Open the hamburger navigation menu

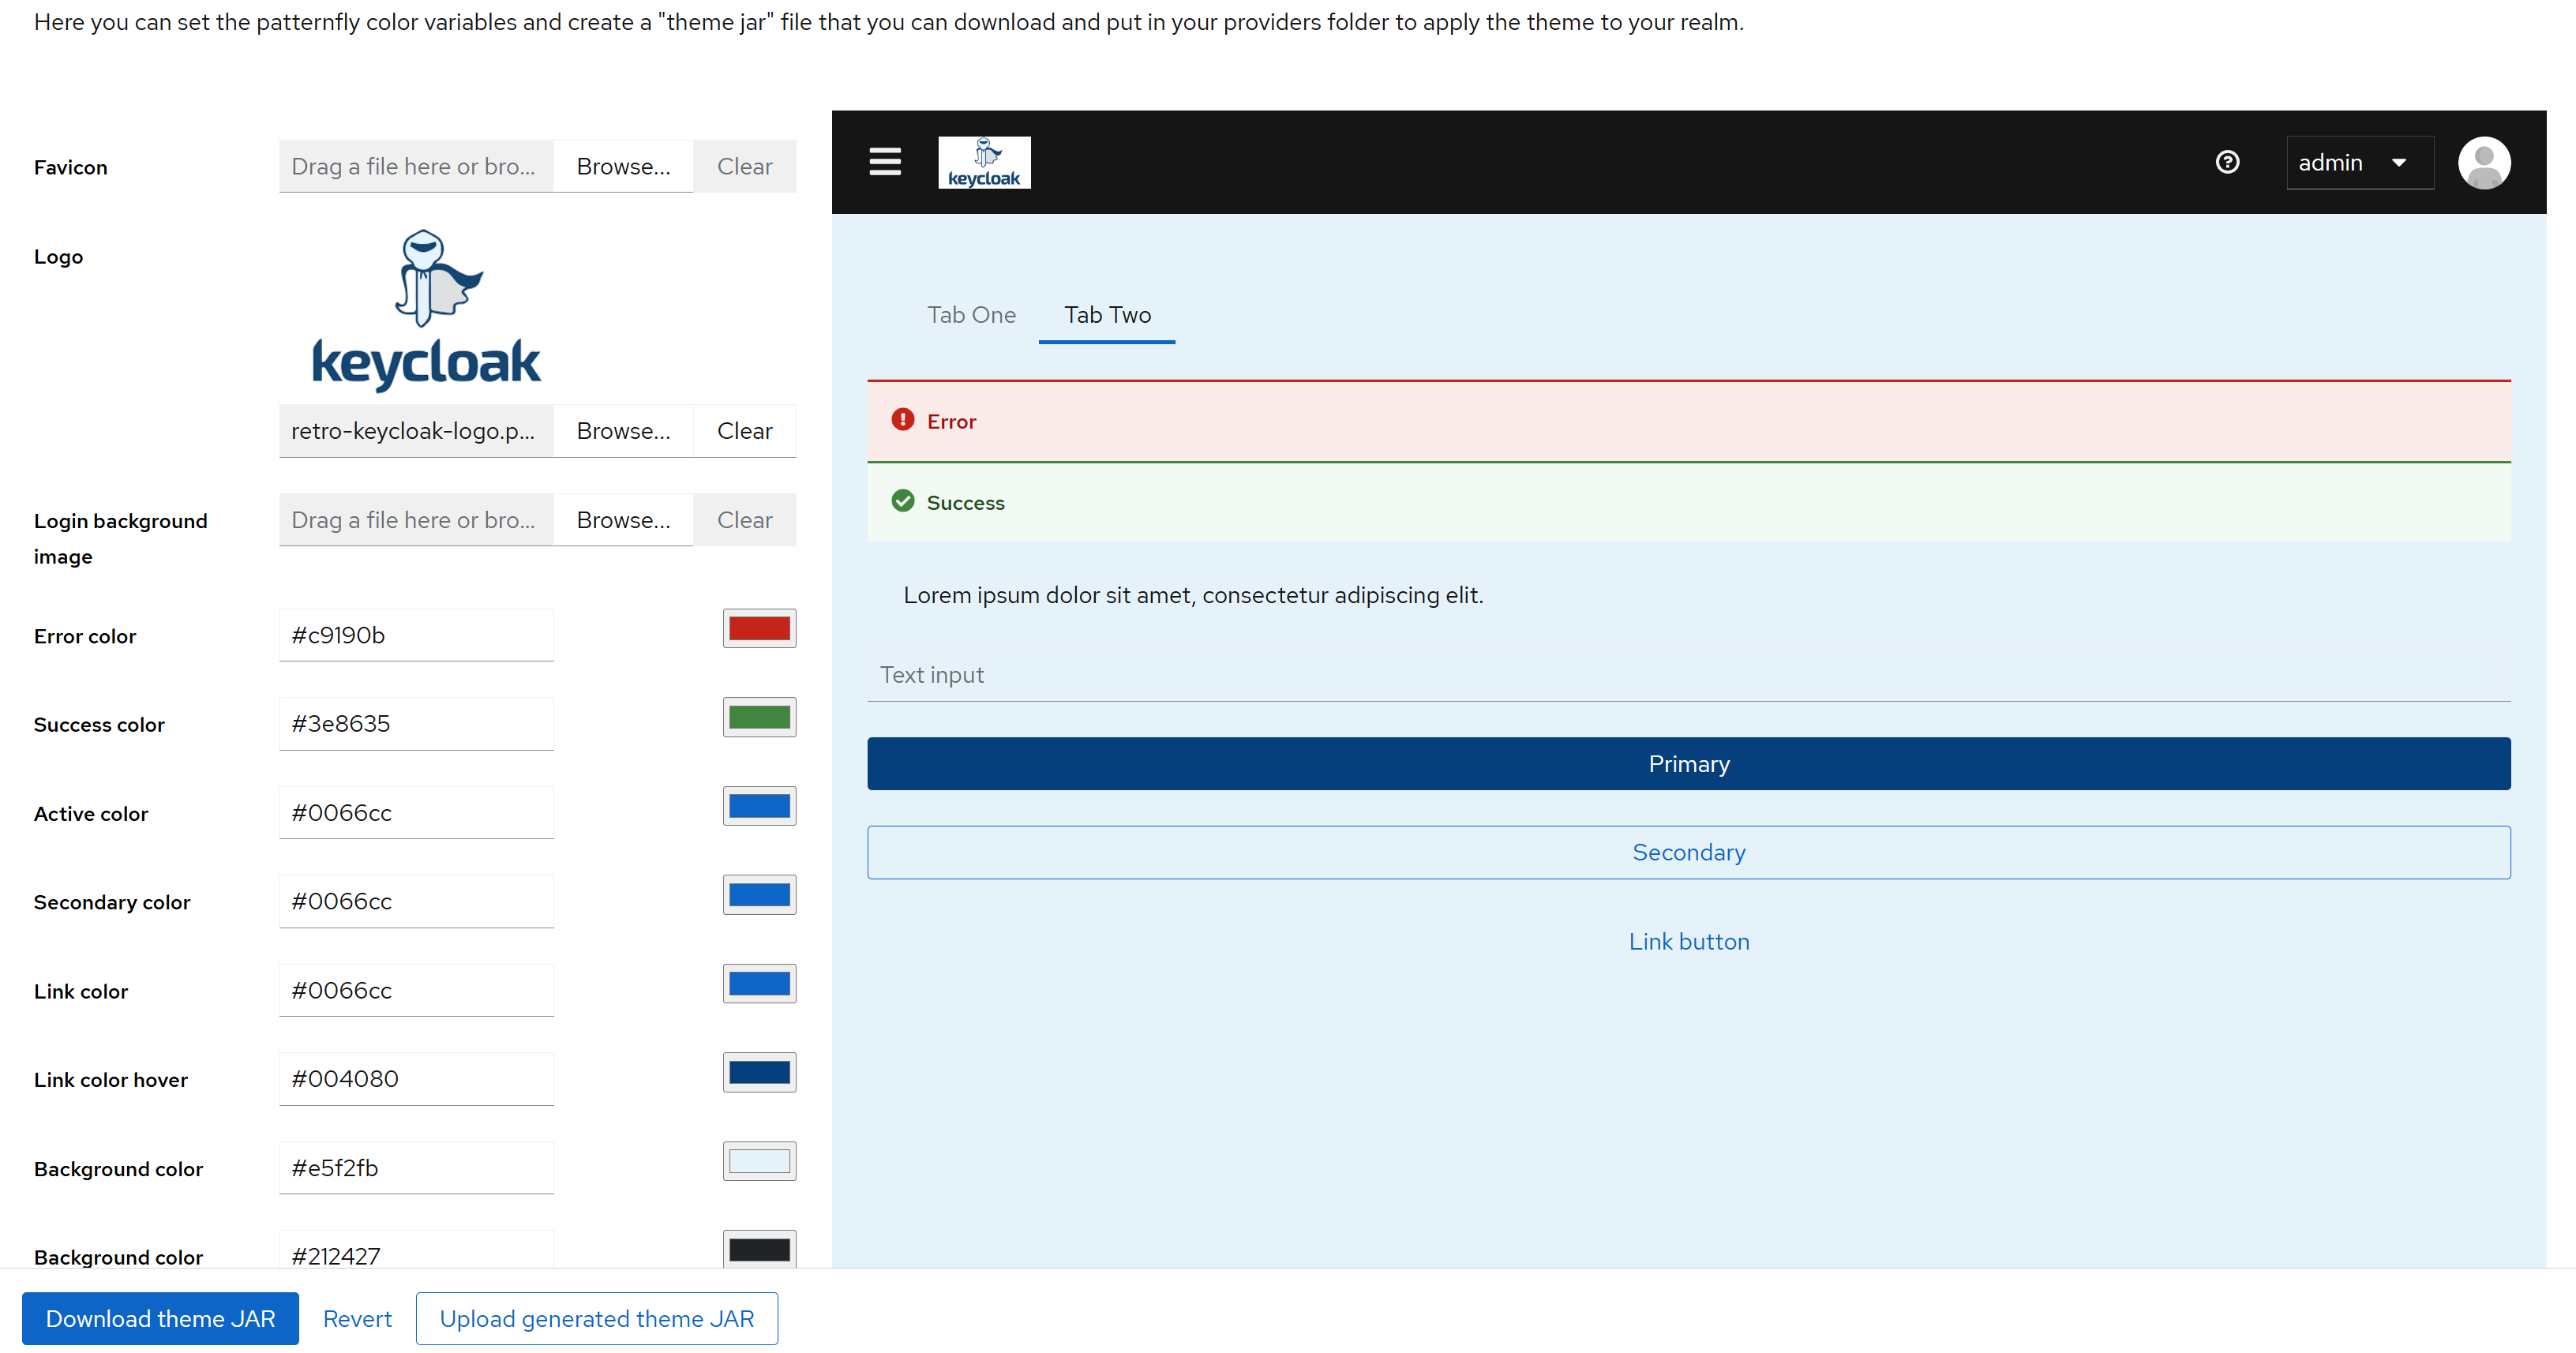885,162
